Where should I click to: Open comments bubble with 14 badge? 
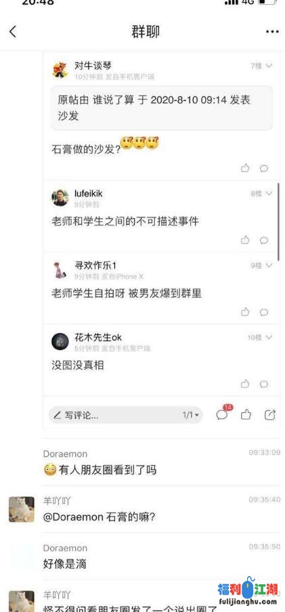223,414
